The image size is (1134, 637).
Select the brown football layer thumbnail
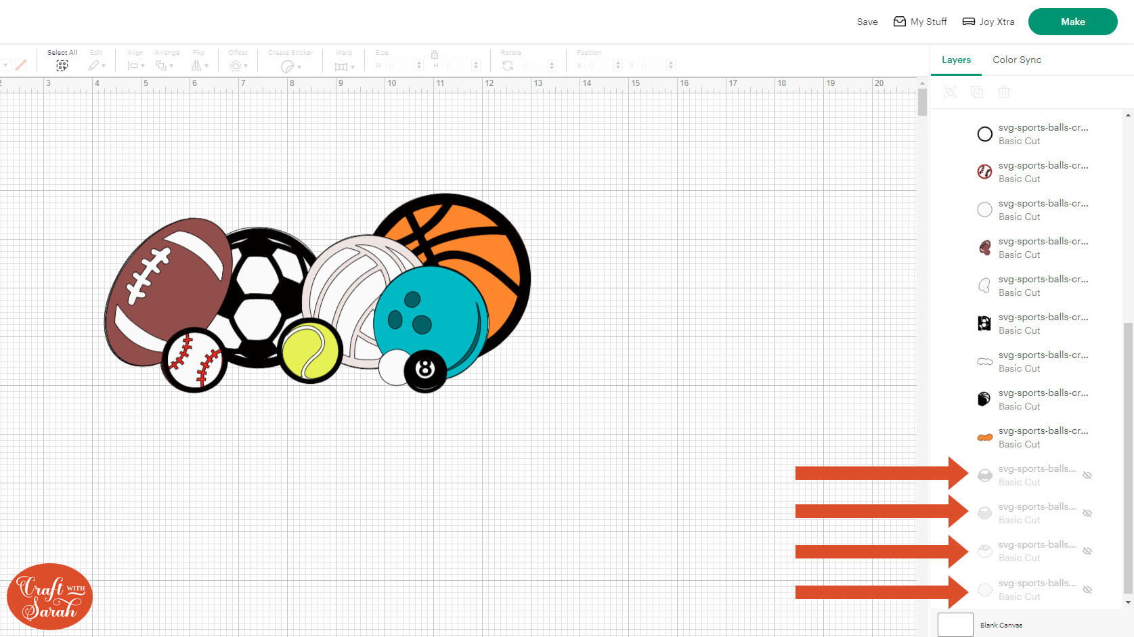985,248
